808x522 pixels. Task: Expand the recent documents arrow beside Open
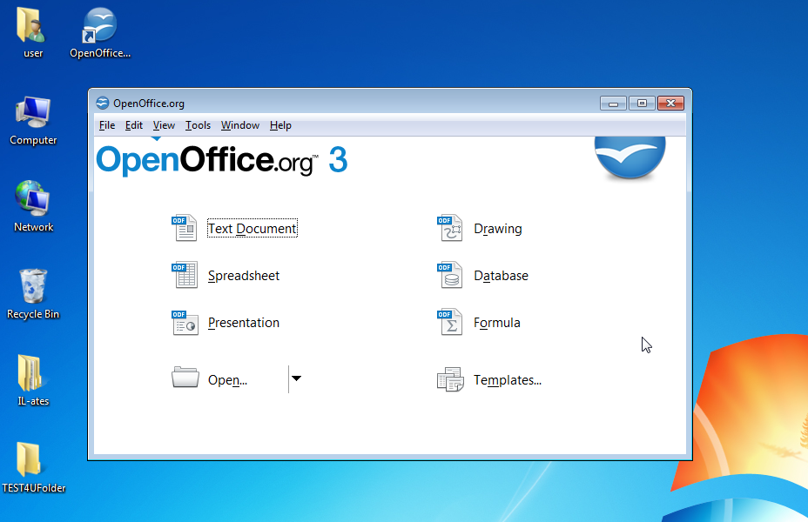point(296,379)
